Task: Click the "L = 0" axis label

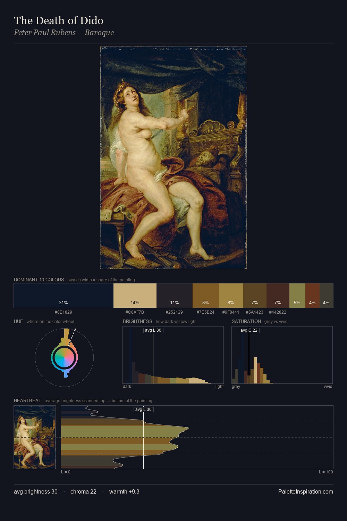Action: pyautogui.click(x=66, y=472)
